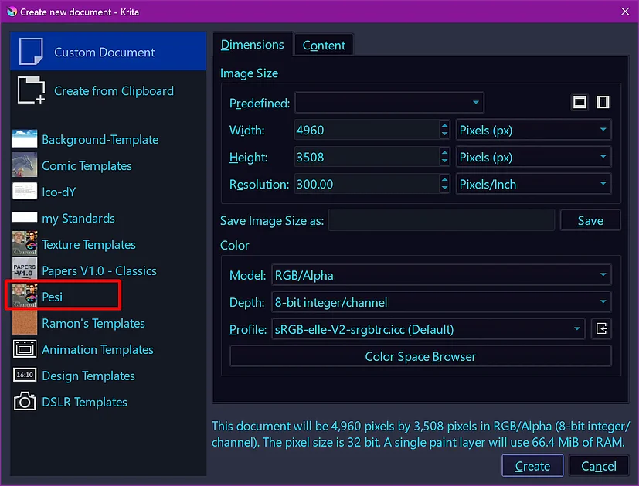Image resolution: width=639 pixels, height=486 pixels.
Task: Select the Papers V1.0 - Classics label
Action: [99, 270]
